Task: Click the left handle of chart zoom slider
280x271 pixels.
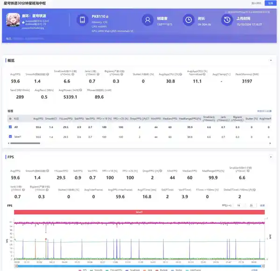Action: point(16,266)
